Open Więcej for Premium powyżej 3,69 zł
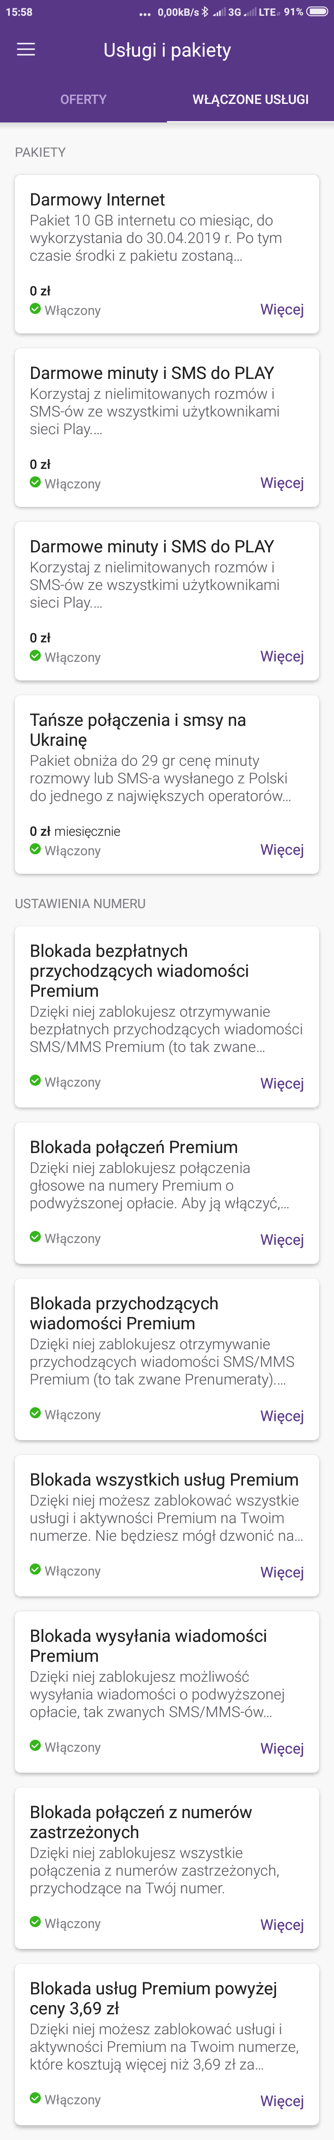 click(x=282, y=2100)
